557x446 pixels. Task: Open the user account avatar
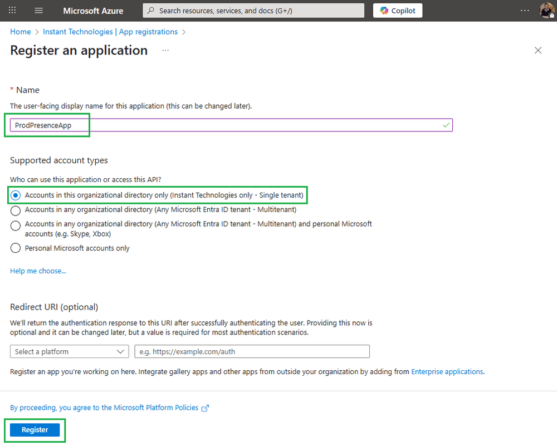coord(547,11)
